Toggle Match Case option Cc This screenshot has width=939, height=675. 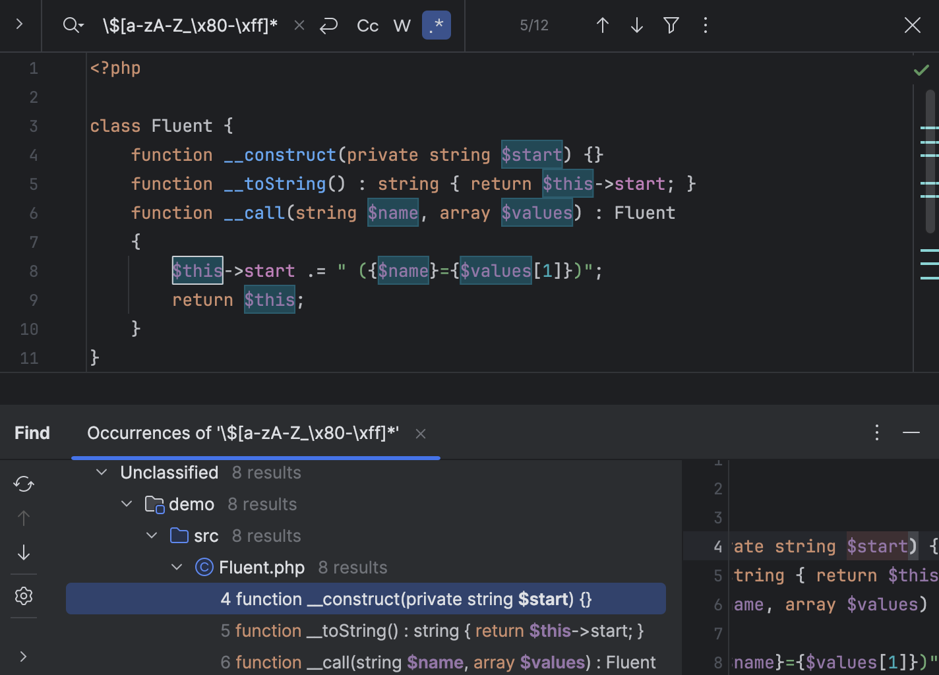pyautogui.click(x=367, y=26)
